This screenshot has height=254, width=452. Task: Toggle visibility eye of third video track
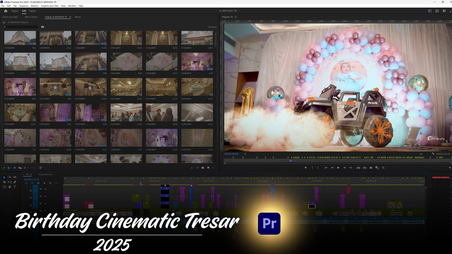(45, 204)
